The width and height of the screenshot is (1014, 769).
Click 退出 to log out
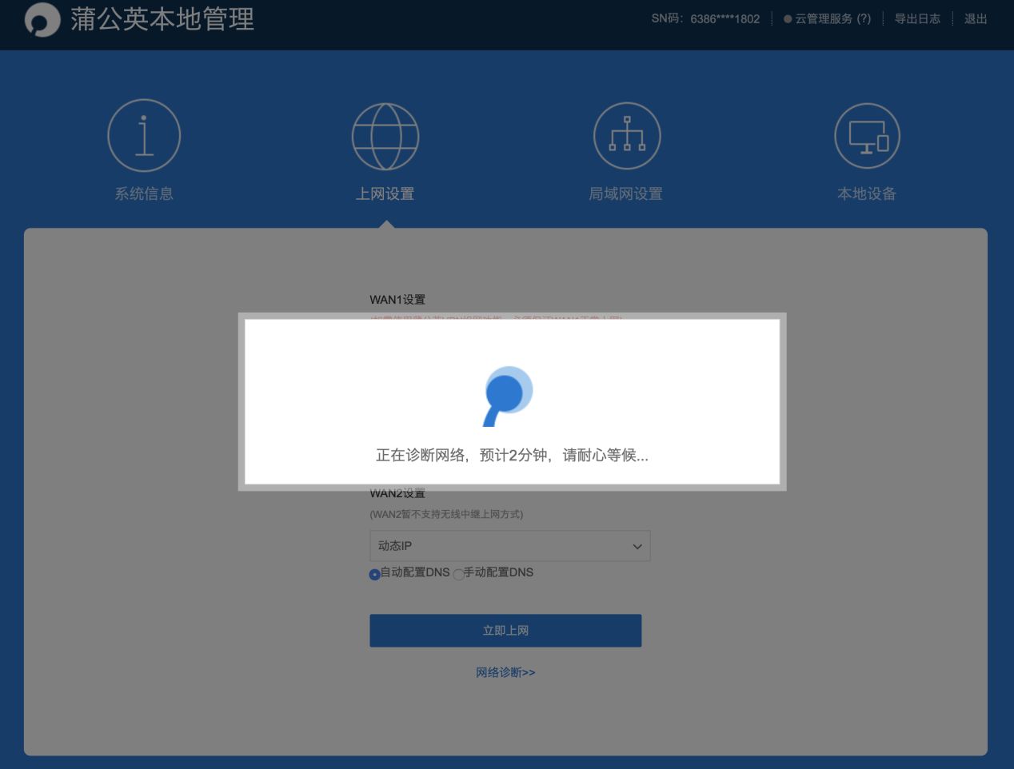[976, 18]
